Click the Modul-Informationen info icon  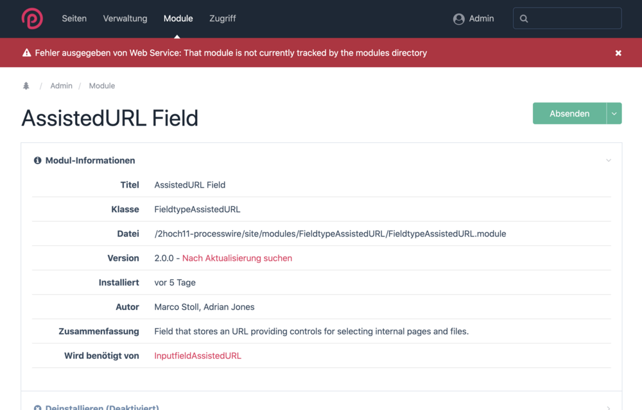37,161
